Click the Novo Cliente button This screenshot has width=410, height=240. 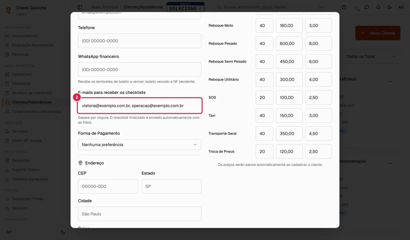pos(378,33)
